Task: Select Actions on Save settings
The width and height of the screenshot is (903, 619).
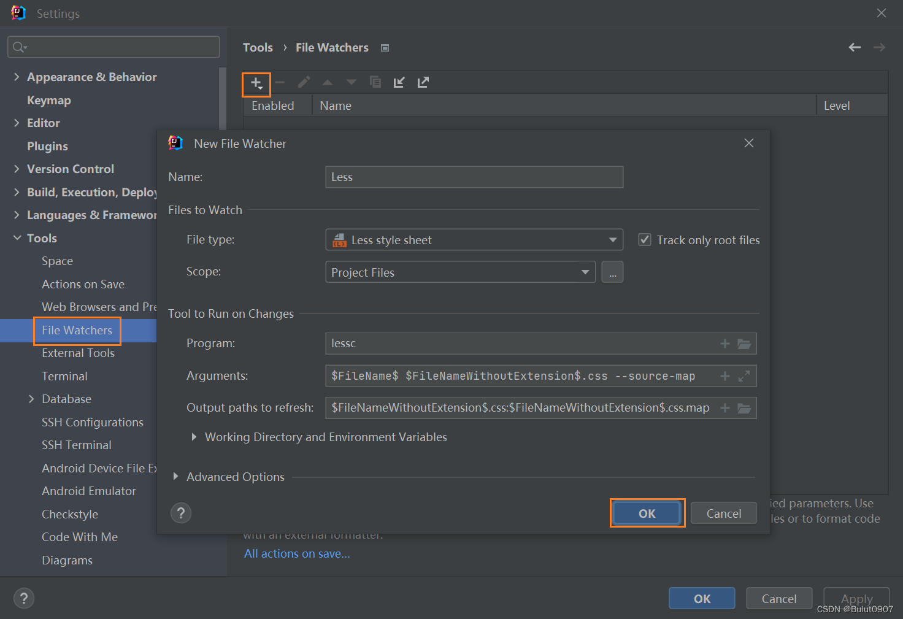Action: [x=83, y=284]
